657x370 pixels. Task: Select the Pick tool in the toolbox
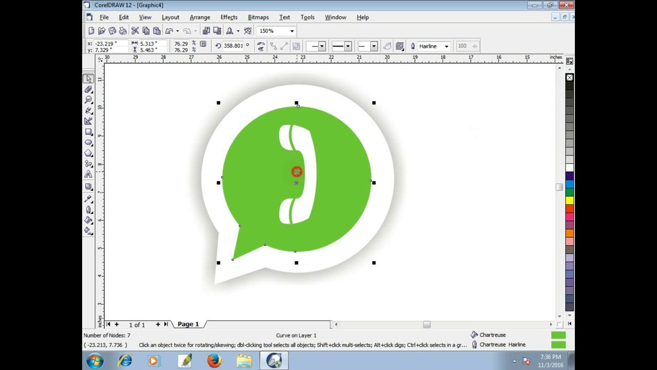[x=88, y=79]
